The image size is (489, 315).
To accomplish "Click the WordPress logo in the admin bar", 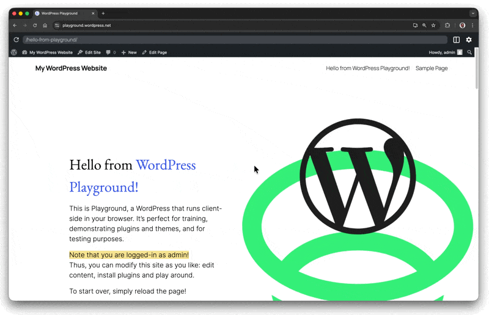I will 14,52.
